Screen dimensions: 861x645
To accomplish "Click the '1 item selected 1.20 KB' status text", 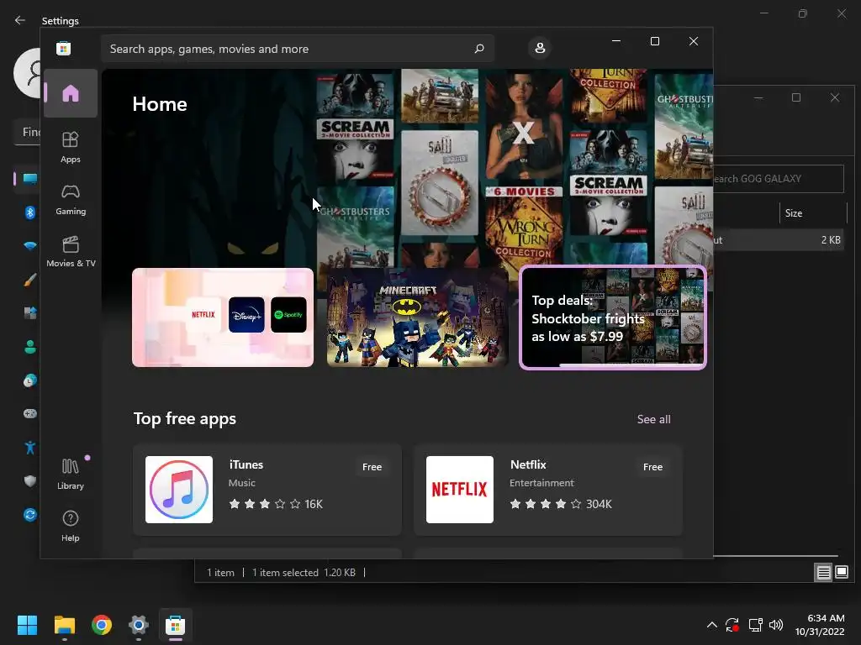I will [304, 573].
